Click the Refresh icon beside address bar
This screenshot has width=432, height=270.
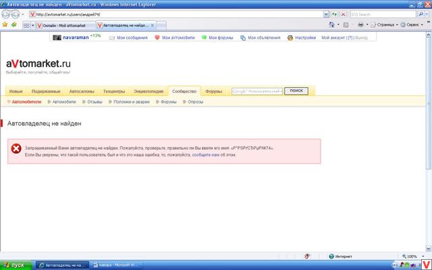pos(335,14)
